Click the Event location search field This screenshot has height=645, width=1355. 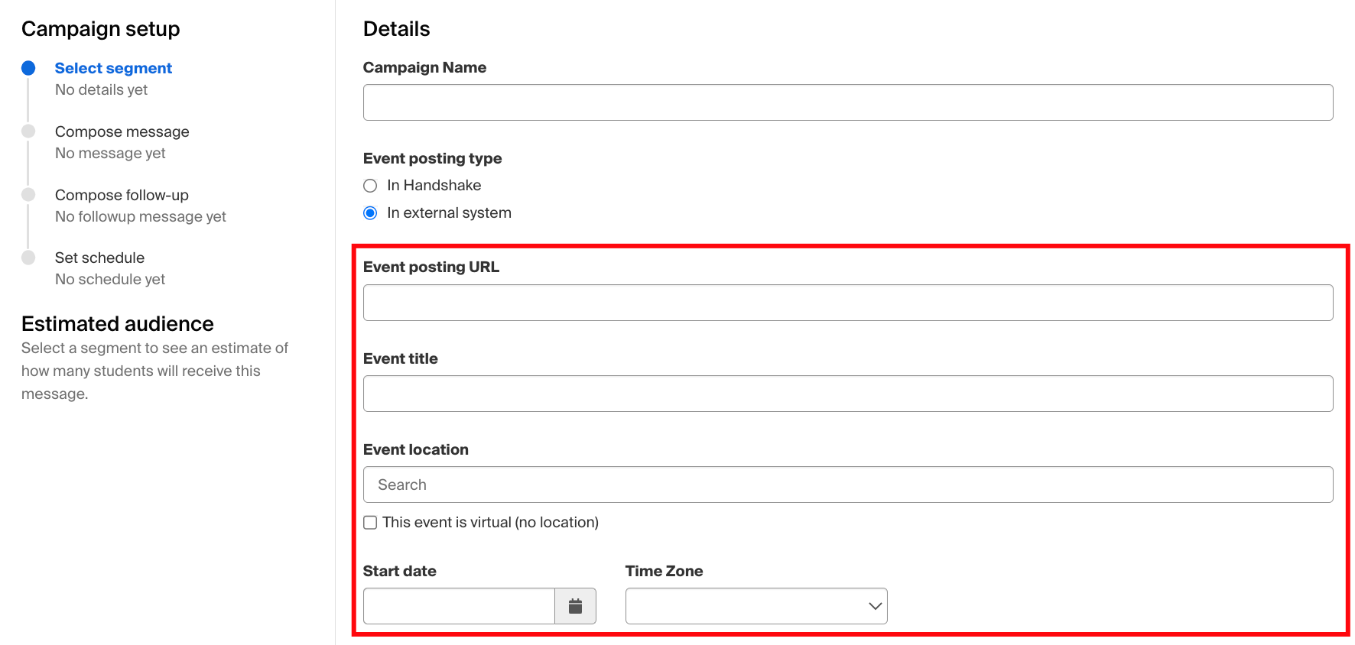click(847, 485)
